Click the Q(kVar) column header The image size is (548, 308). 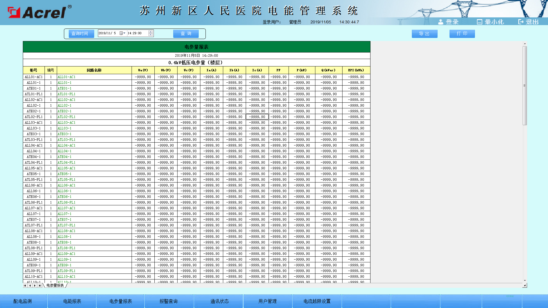point(329,70)
